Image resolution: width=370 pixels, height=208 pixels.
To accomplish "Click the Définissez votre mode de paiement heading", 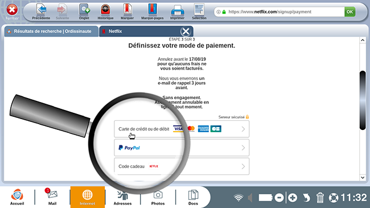I will [182, 46].
